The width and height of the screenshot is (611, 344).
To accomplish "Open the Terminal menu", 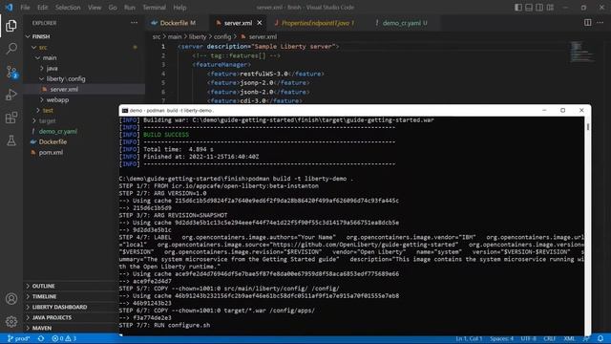I will point(154,8).
